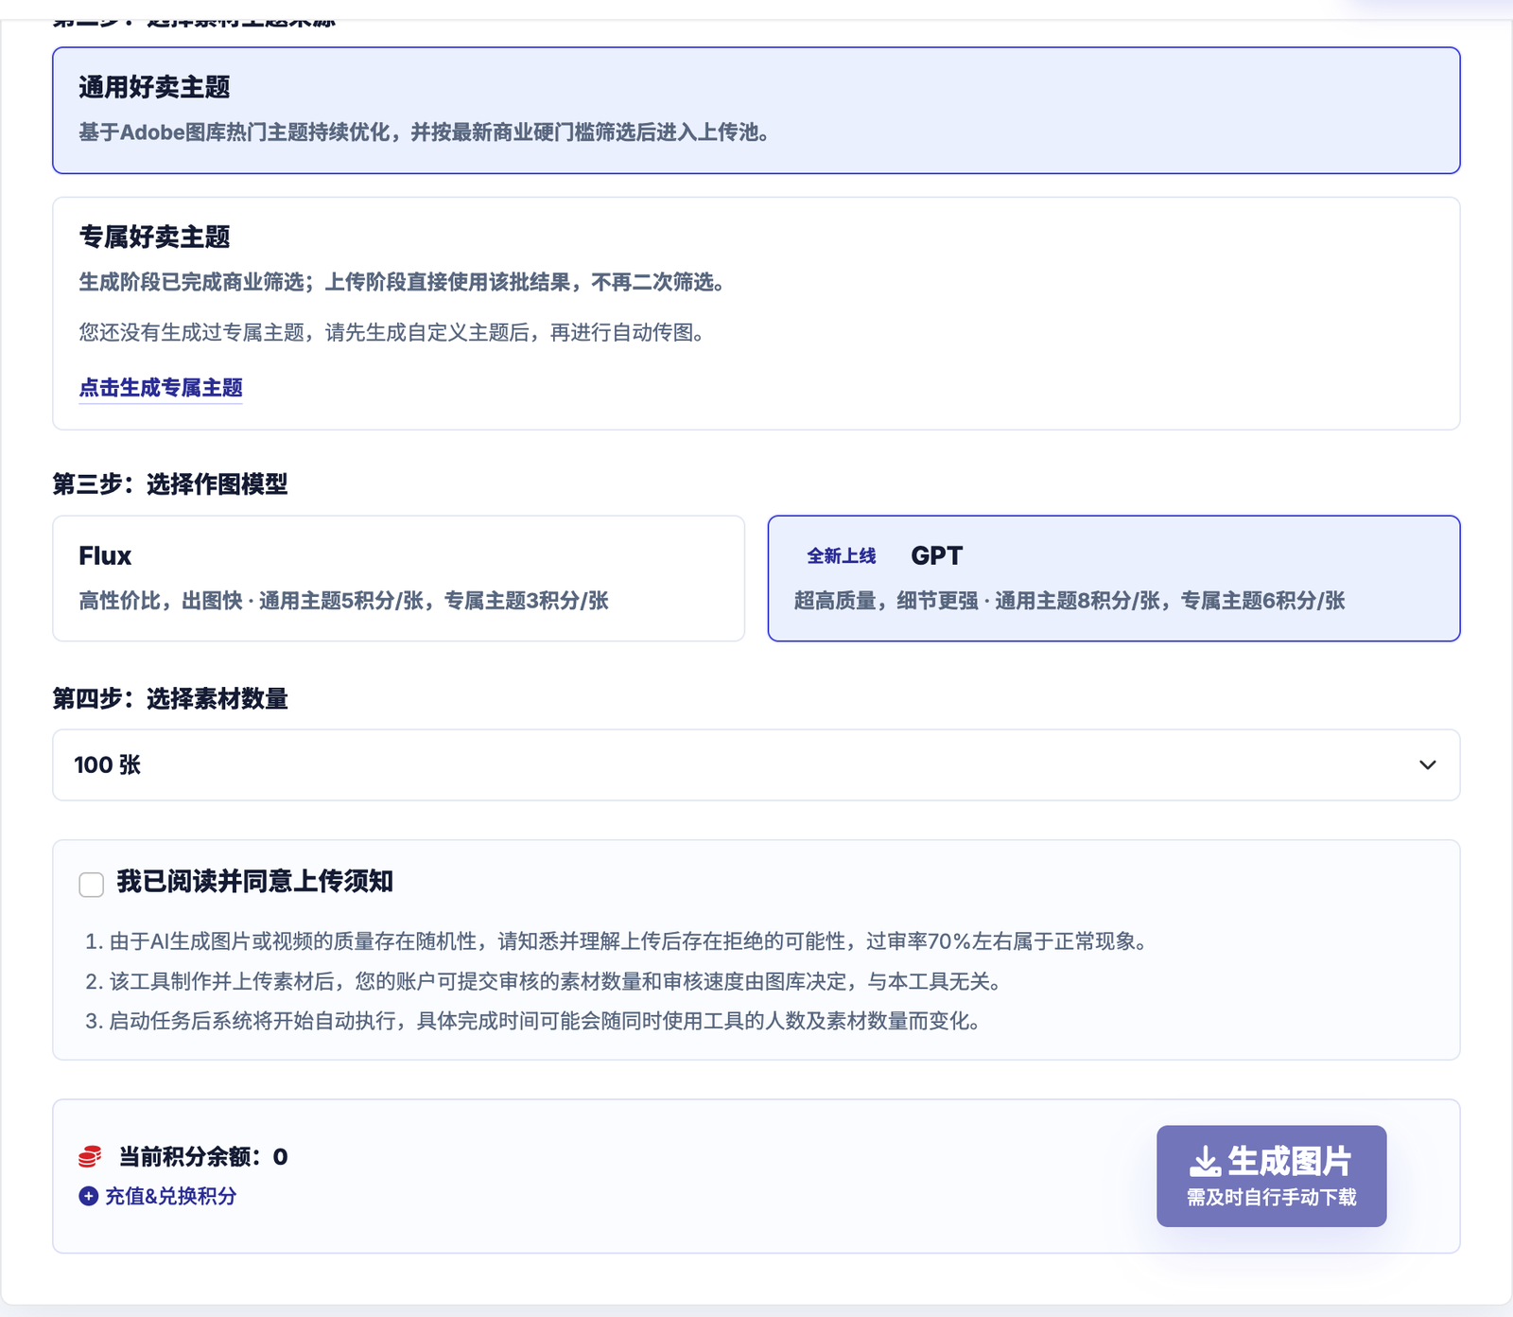Image resolution: width=1513 pixels, height=1317 pixels.
Task: Click the 生成阶段已完成商业筛选 description
Action: [x=402, y=282]
